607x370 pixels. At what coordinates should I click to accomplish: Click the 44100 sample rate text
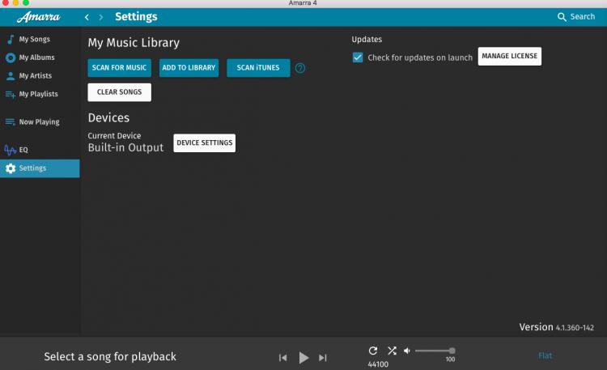pos(378,364)
